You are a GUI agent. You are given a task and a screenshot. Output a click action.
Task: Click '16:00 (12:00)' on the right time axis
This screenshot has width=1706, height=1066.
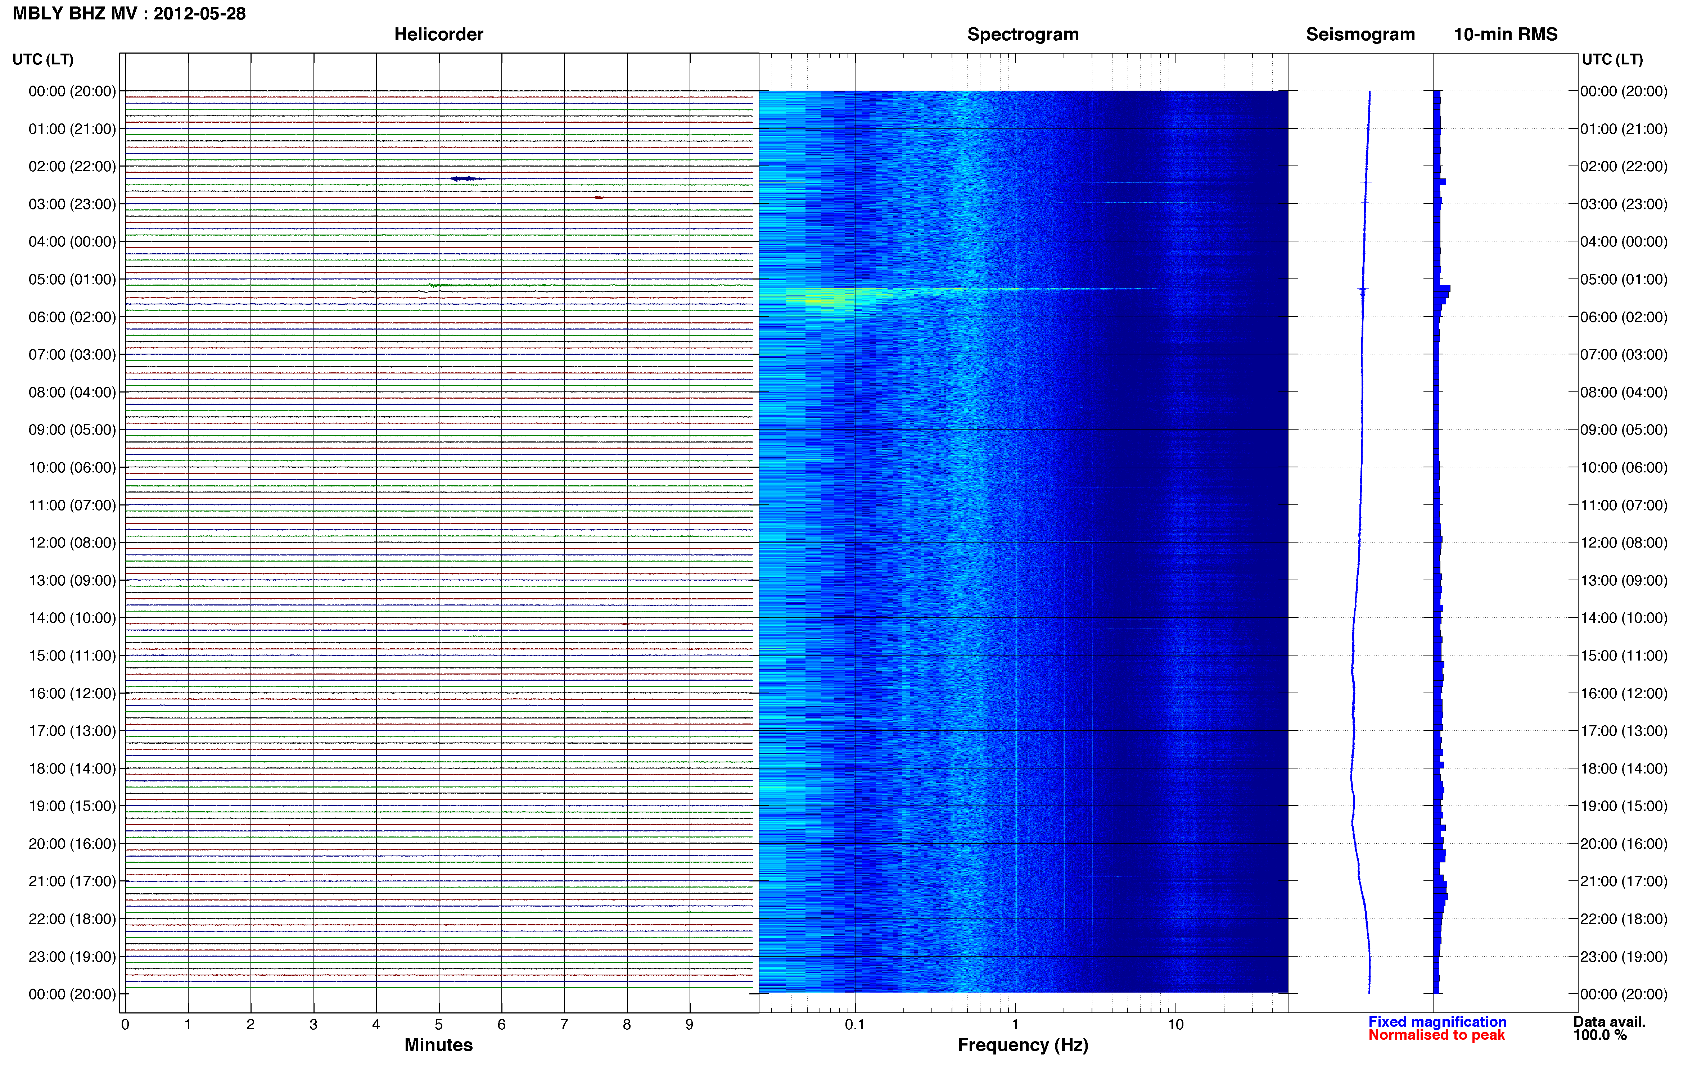point(1624,693)
